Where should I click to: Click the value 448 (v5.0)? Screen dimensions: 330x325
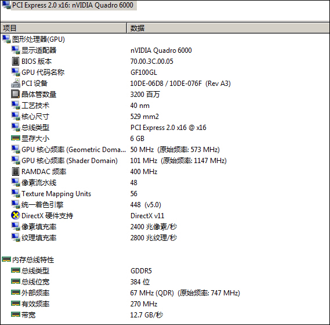click(146, 204)
